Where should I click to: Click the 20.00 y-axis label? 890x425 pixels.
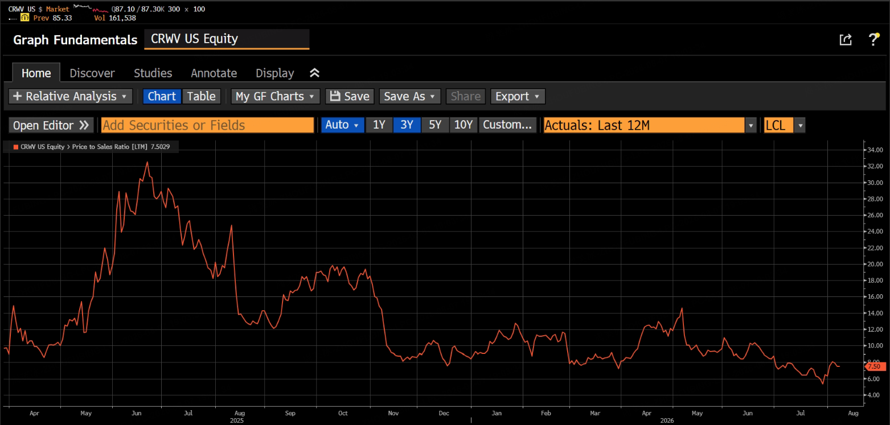click(875, 265)
